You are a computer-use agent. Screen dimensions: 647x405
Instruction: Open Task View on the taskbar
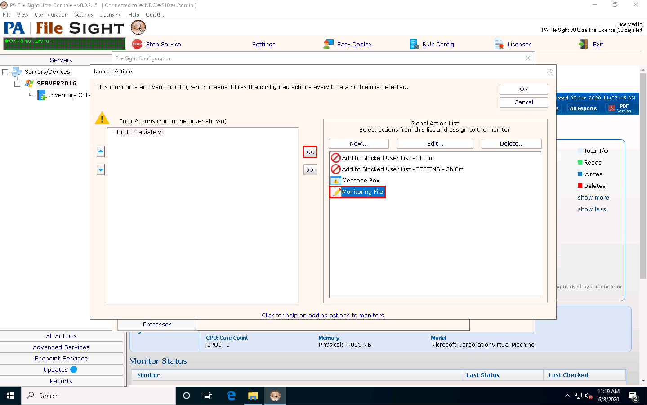pos(208,396)
